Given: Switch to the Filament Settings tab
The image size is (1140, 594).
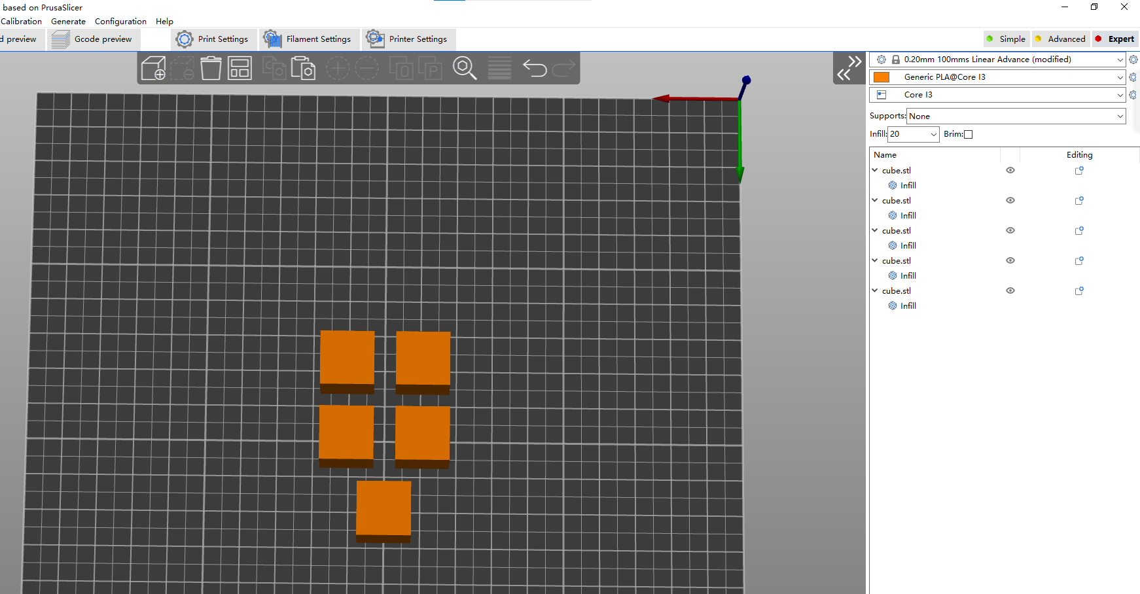Looking at the screenshot, I should coord(309,39).
